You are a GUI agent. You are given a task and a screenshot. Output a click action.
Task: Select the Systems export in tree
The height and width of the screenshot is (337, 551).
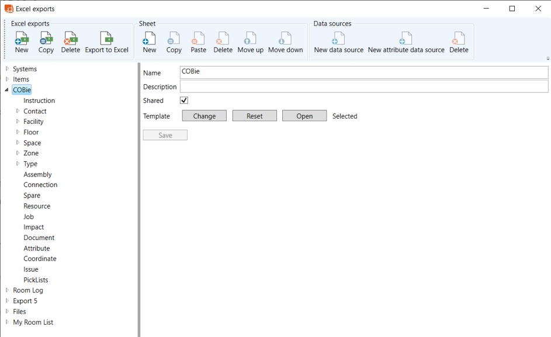point(25,69)
